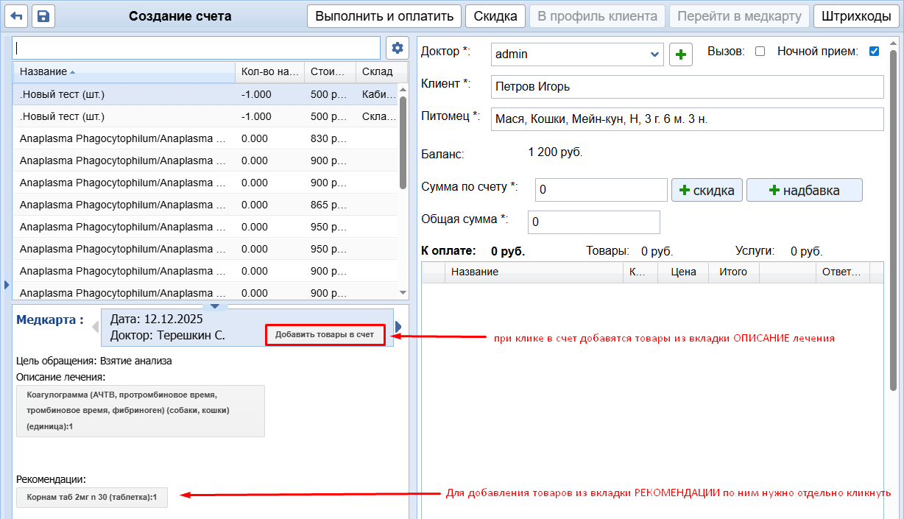The height and width of the screenshot is (519, 904).
Task: Click Добавить товары в счет button
Action: click(325, 335)
